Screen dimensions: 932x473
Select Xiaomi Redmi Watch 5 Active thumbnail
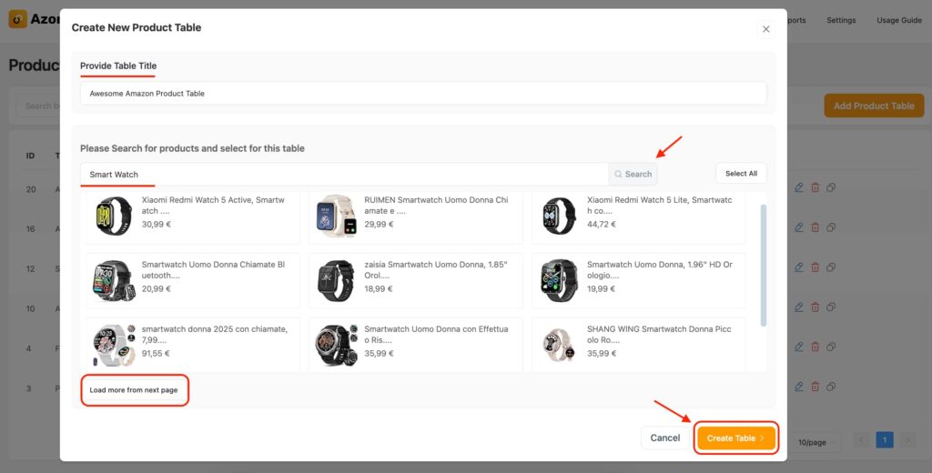coord(114,216)
